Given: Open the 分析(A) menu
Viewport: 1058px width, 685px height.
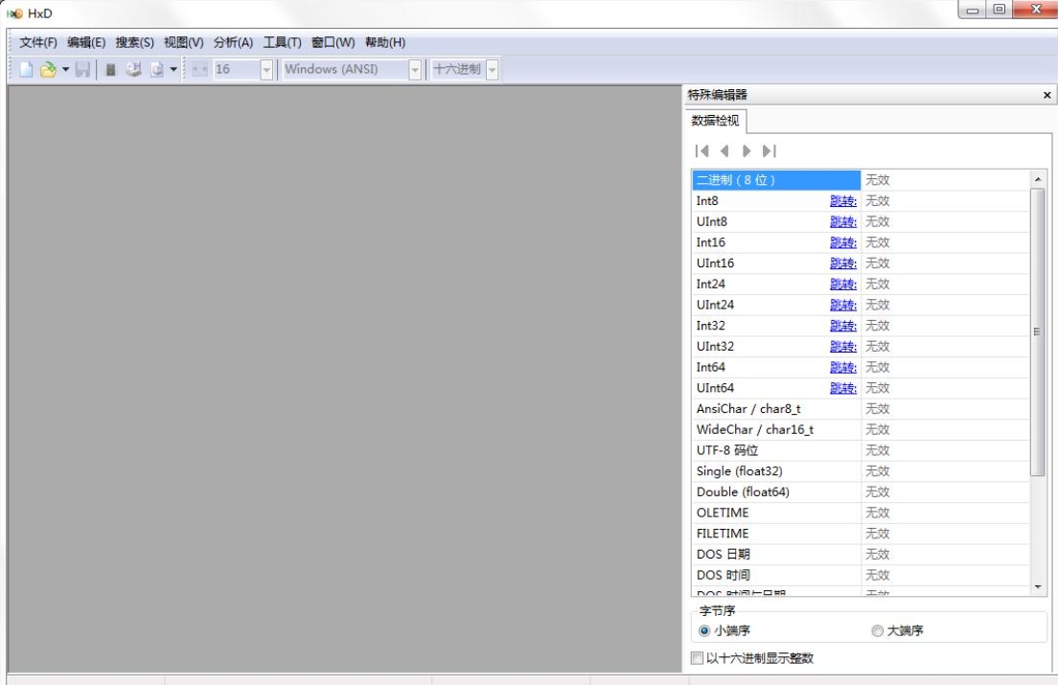Looking at the screenshot, I should [x=233, y=42].
